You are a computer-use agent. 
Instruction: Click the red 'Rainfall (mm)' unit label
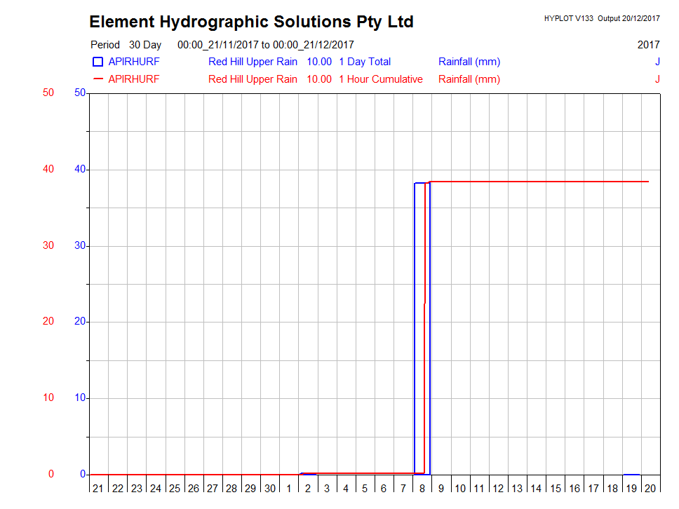click(x=469, y=79)
